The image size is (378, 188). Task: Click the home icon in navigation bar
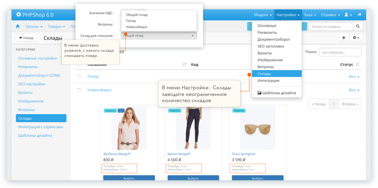[x=18, y=27]
